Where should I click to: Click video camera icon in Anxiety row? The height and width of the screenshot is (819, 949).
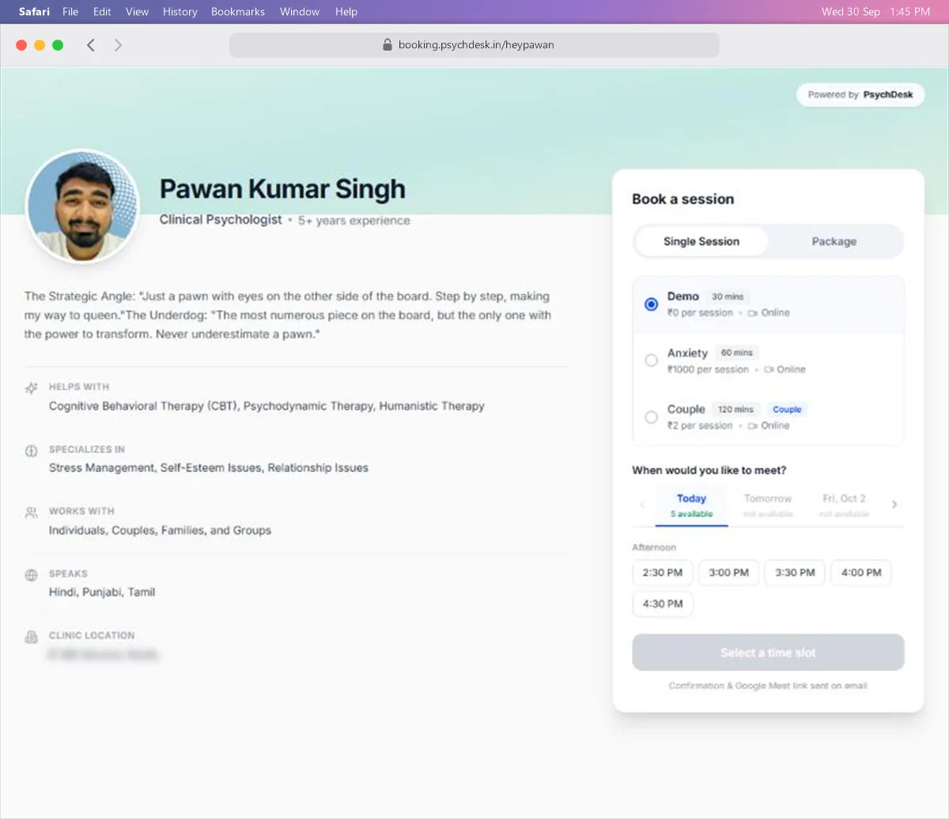click(769, 369)
